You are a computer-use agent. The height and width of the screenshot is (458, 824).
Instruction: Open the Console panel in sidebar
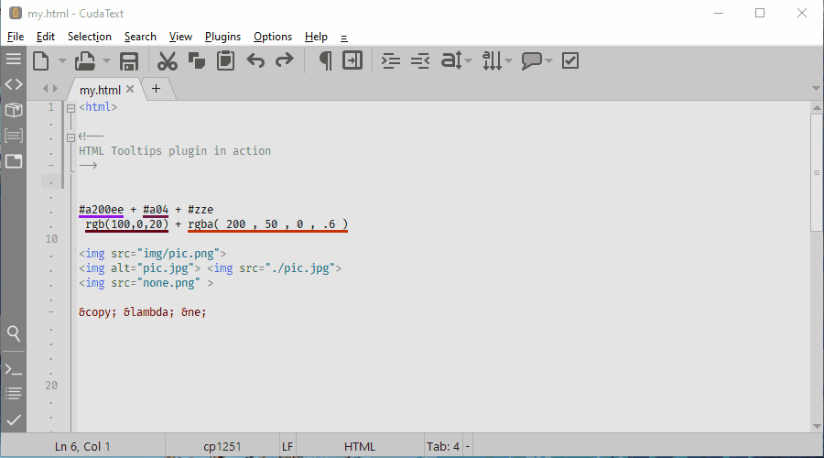pos(13,369)
